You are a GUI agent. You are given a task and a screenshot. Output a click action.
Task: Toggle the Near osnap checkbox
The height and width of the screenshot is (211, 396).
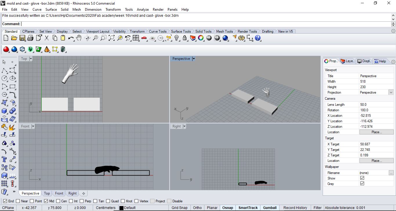pos(18,201)
